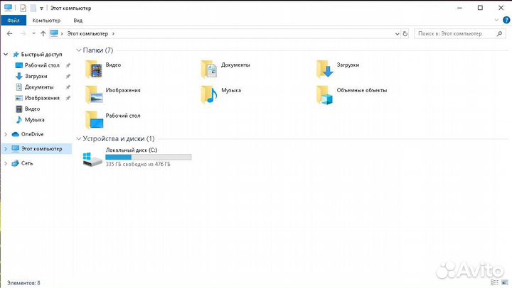512x288 pixels.
Task: Select the Локальный диск (C:) drive icon
Action: tap(92, 160)
